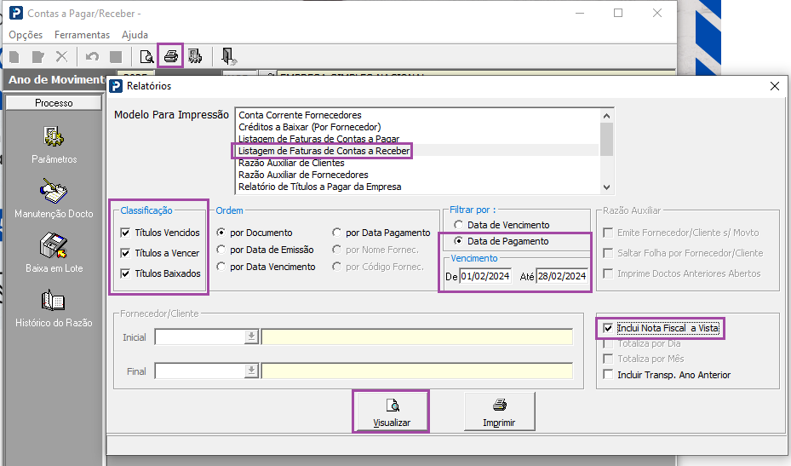
Task: Toggle the Títulos Baixados checkbox
Action: (126, 273)
